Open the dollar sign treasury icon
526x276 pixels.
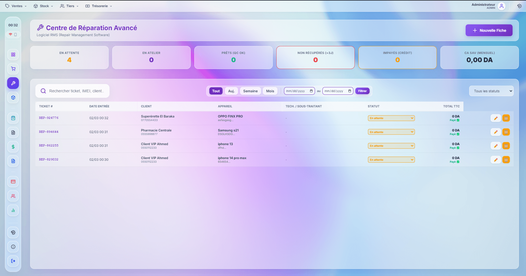point(13,146)
